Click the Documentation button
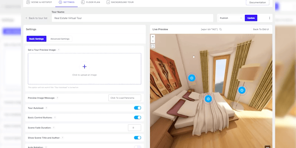This screenshot has height=148, width=296. point(258,3)
